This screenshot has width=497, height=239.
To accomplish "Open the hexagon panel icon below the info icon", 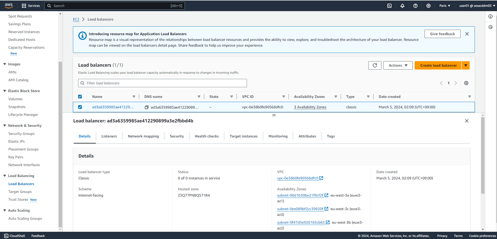I will click(x=490, y=27).
